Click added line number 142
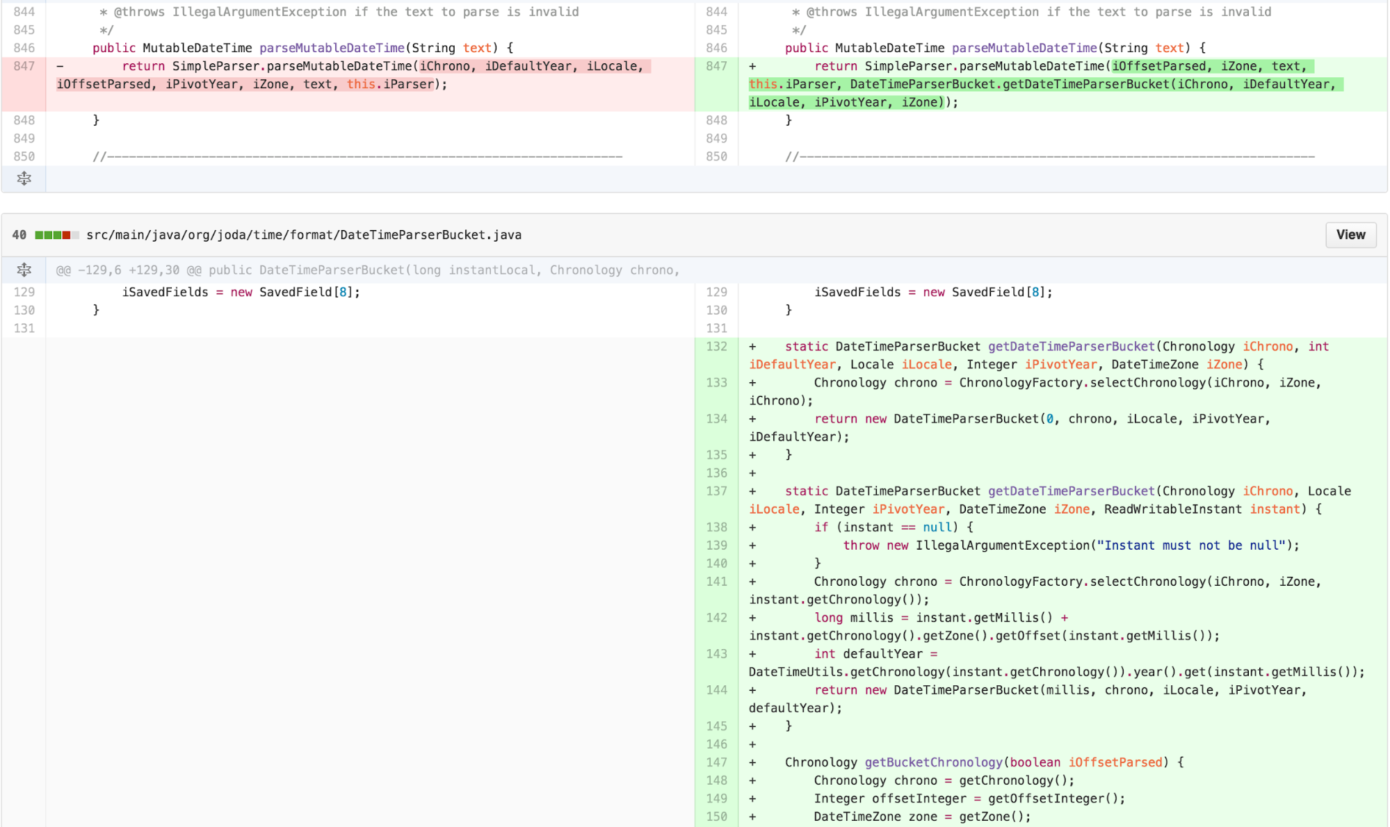The image size is (1390, 827). click(716, 617)
